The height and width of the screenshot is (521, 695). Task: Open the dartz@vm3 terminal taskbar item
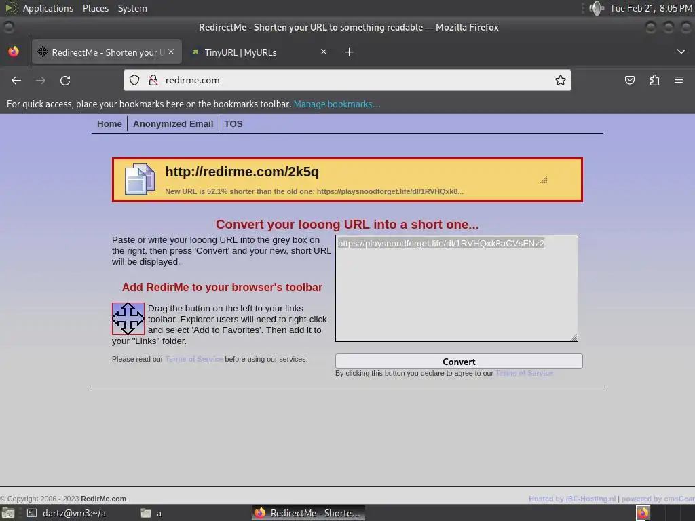(x=67, y=513)
